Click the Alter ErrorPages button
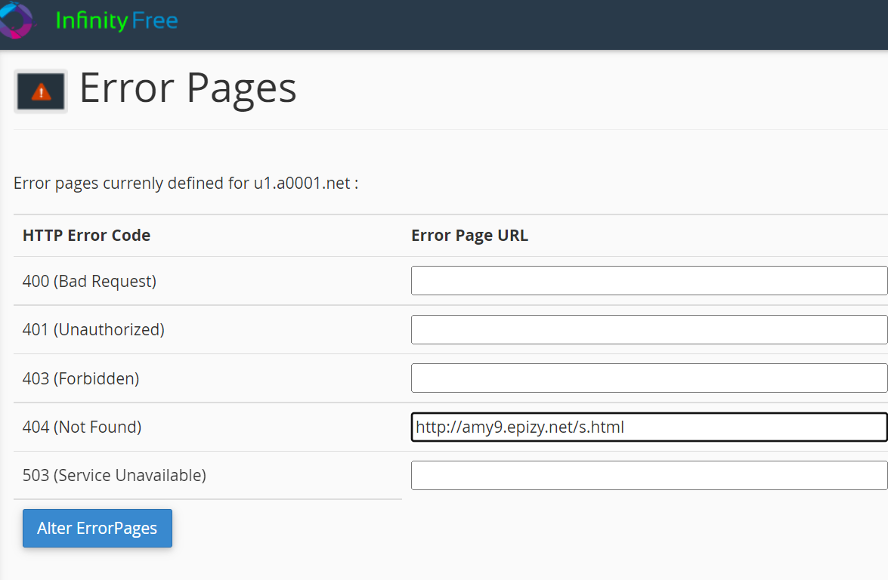The width and height of the screenshot is (888, 580). (97, 528)
